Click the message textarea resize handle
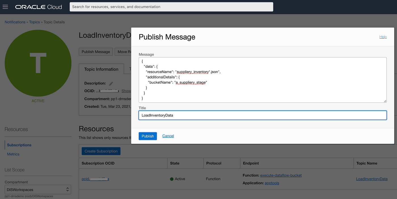Screen dimensions: 397x199 (385, 101)
